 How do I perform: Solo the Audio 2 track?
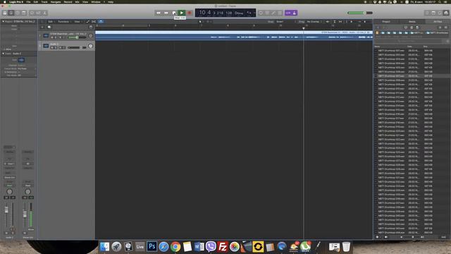tap(56, 47)
